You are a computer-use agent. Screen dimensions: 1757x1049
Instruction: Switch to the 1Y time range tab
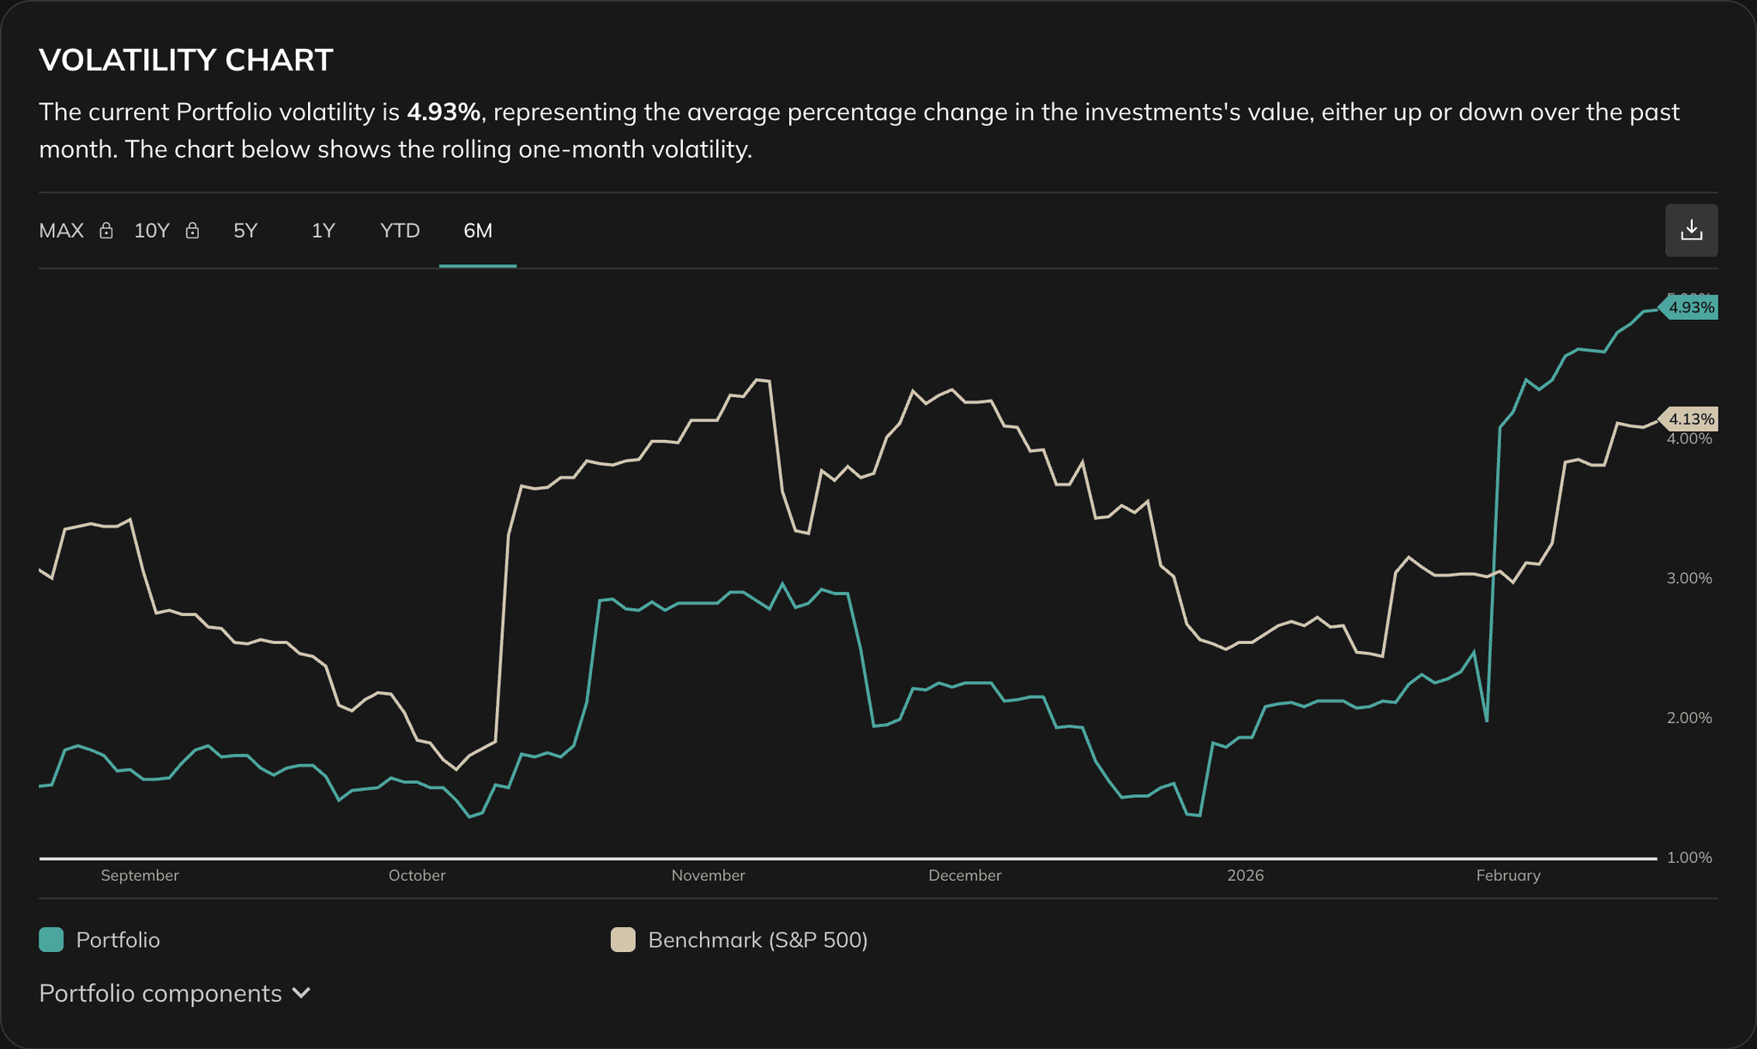coord(323,230)
